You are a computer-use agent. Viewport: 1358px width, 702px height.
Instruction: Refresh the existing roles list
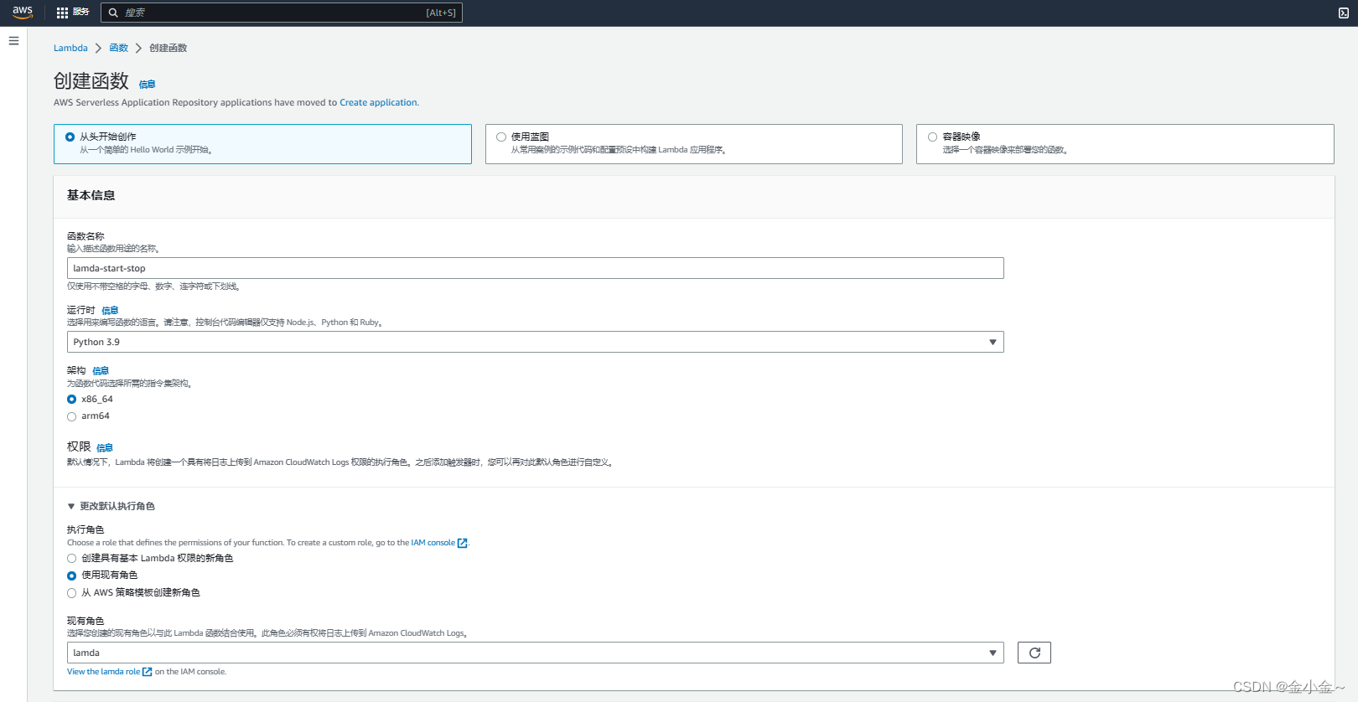click(x=1034, y=653)
